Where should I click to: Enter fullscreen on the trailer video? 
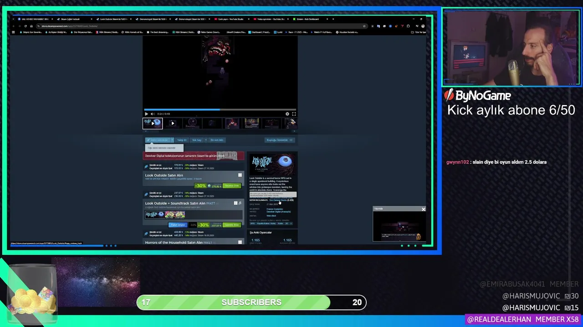294,114
